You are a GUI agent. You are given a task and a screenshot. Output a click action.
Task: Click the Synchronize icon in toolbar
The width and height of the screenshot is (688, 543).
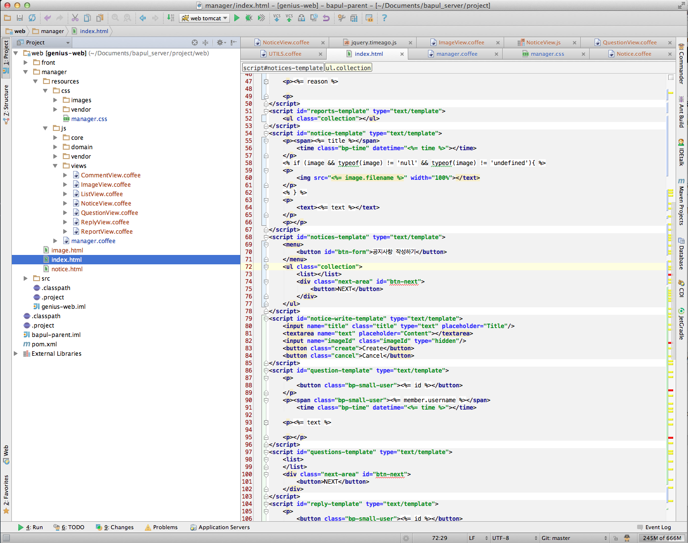pyautogui.click(x=32, y=18)
